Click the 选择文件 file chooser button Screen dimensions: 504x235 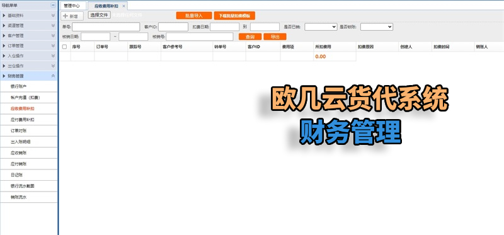point(100,14)
